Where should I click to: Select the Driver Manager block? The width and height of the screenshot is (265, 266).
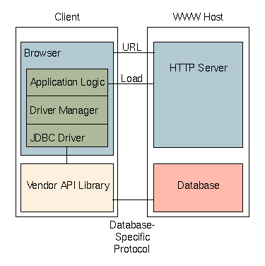(x=67, y=110)
